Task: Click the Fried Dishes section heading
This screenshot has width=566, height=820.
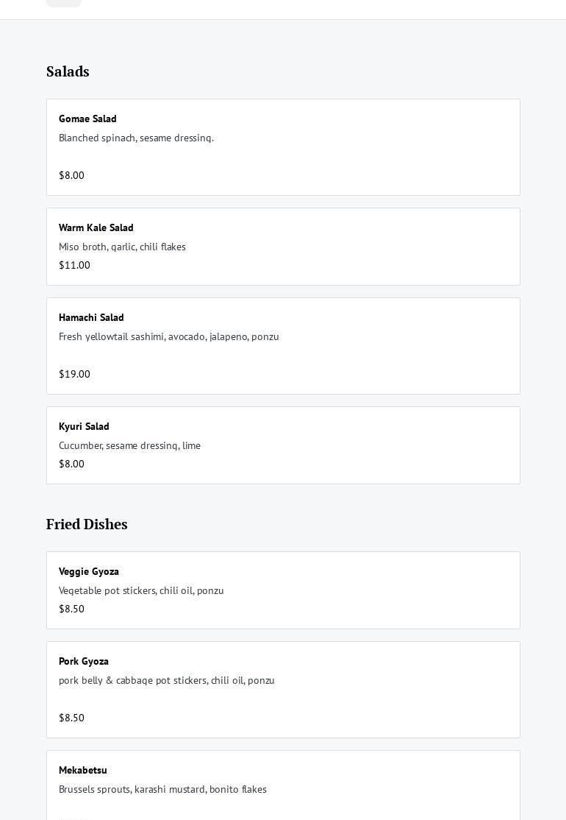Action: point(87,524)
